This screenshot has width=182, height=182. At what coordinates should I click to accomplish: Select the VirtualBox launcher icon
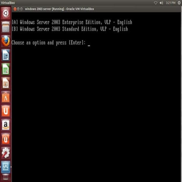click(6, 167)
